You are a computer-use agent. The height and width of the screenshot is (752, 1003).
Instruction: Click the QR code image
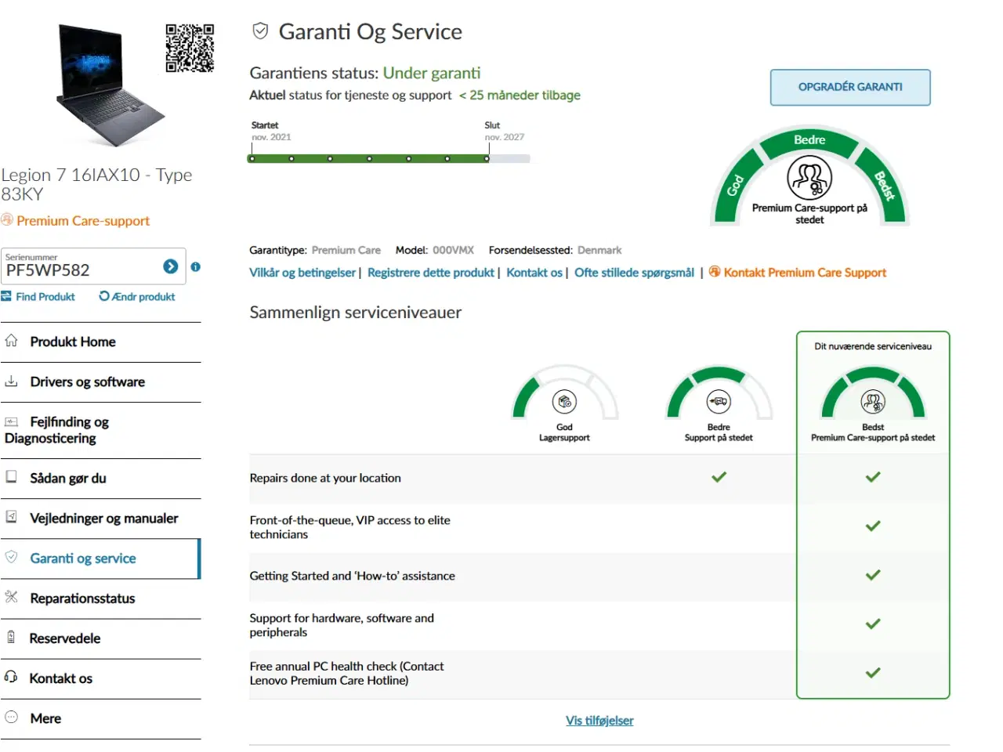coord(190,48)
